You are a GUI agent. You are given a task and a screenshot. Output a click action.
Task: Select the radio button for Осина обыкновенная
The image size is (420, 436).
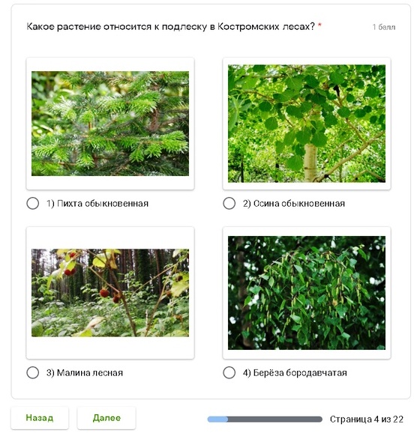point(229,203)
